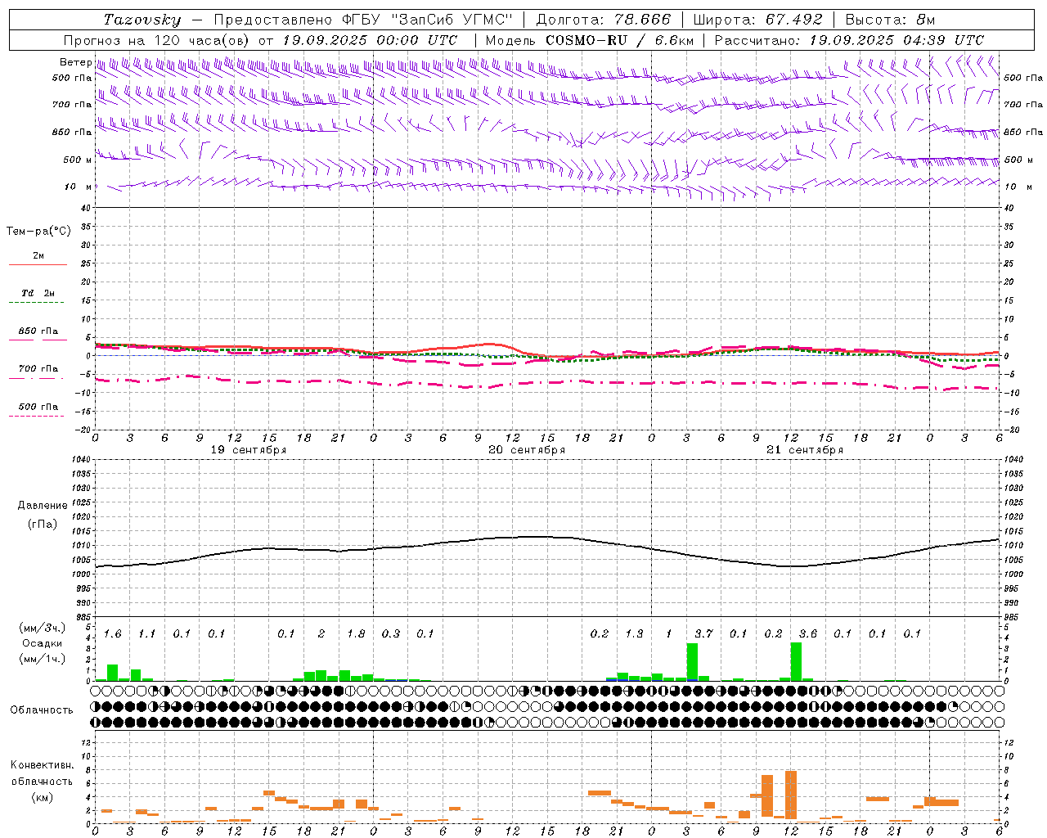Select the 20 сентября date label
This screenshot has width=1047, height=838.
click(x=527, y=450)
